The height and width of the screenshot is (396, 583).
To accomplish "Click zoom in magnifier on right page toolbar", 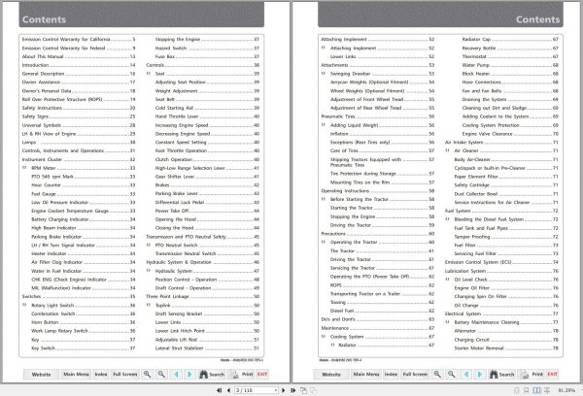I will pos(437,374).
